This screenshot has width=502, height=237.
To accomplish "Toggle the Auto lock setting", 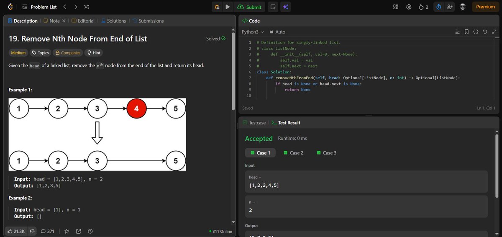I will tap(278, 32).
